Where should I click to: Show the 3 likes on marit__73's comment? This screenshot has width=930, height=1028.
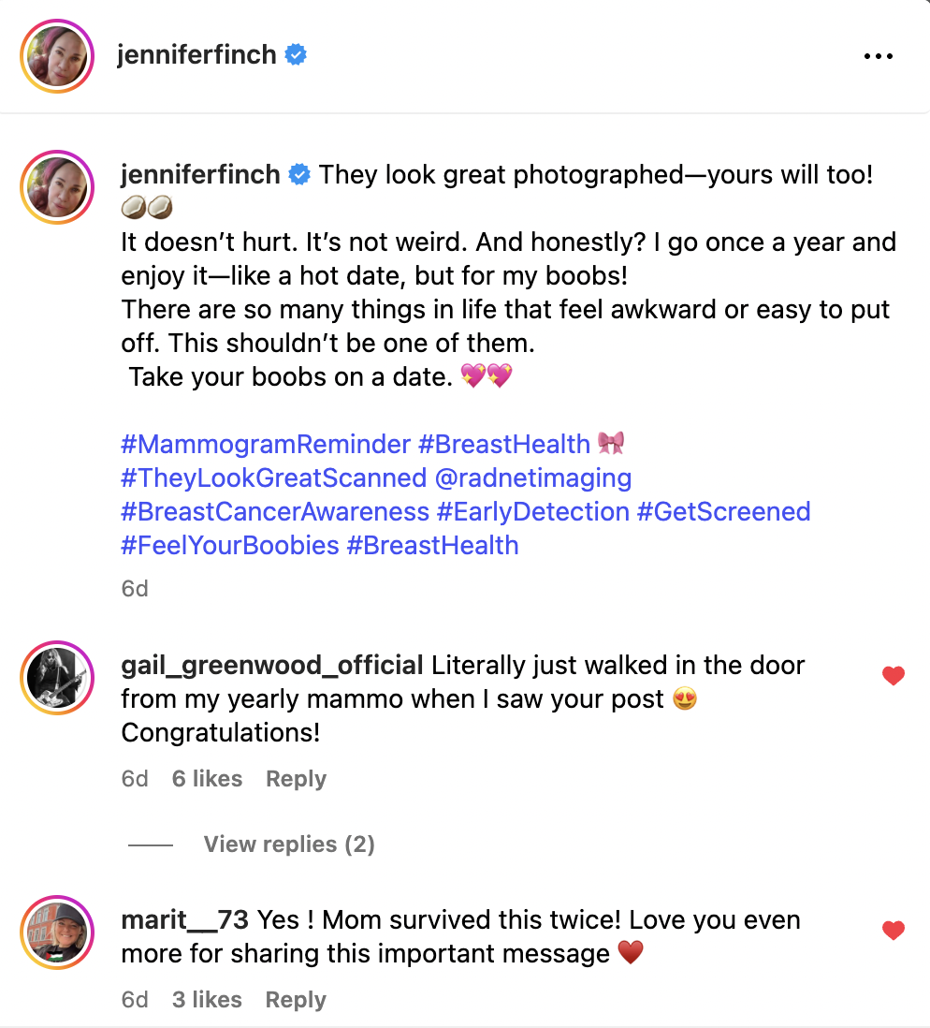(207, 1000)
